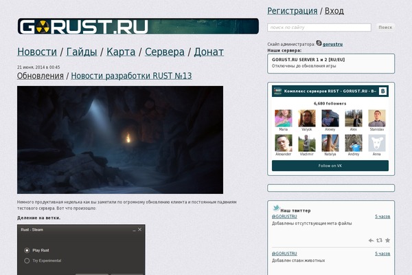This screenshot has height=275, width=412.
Task: Click the VK widget title Комплекс серверов RUST
Action: [330, 91]
